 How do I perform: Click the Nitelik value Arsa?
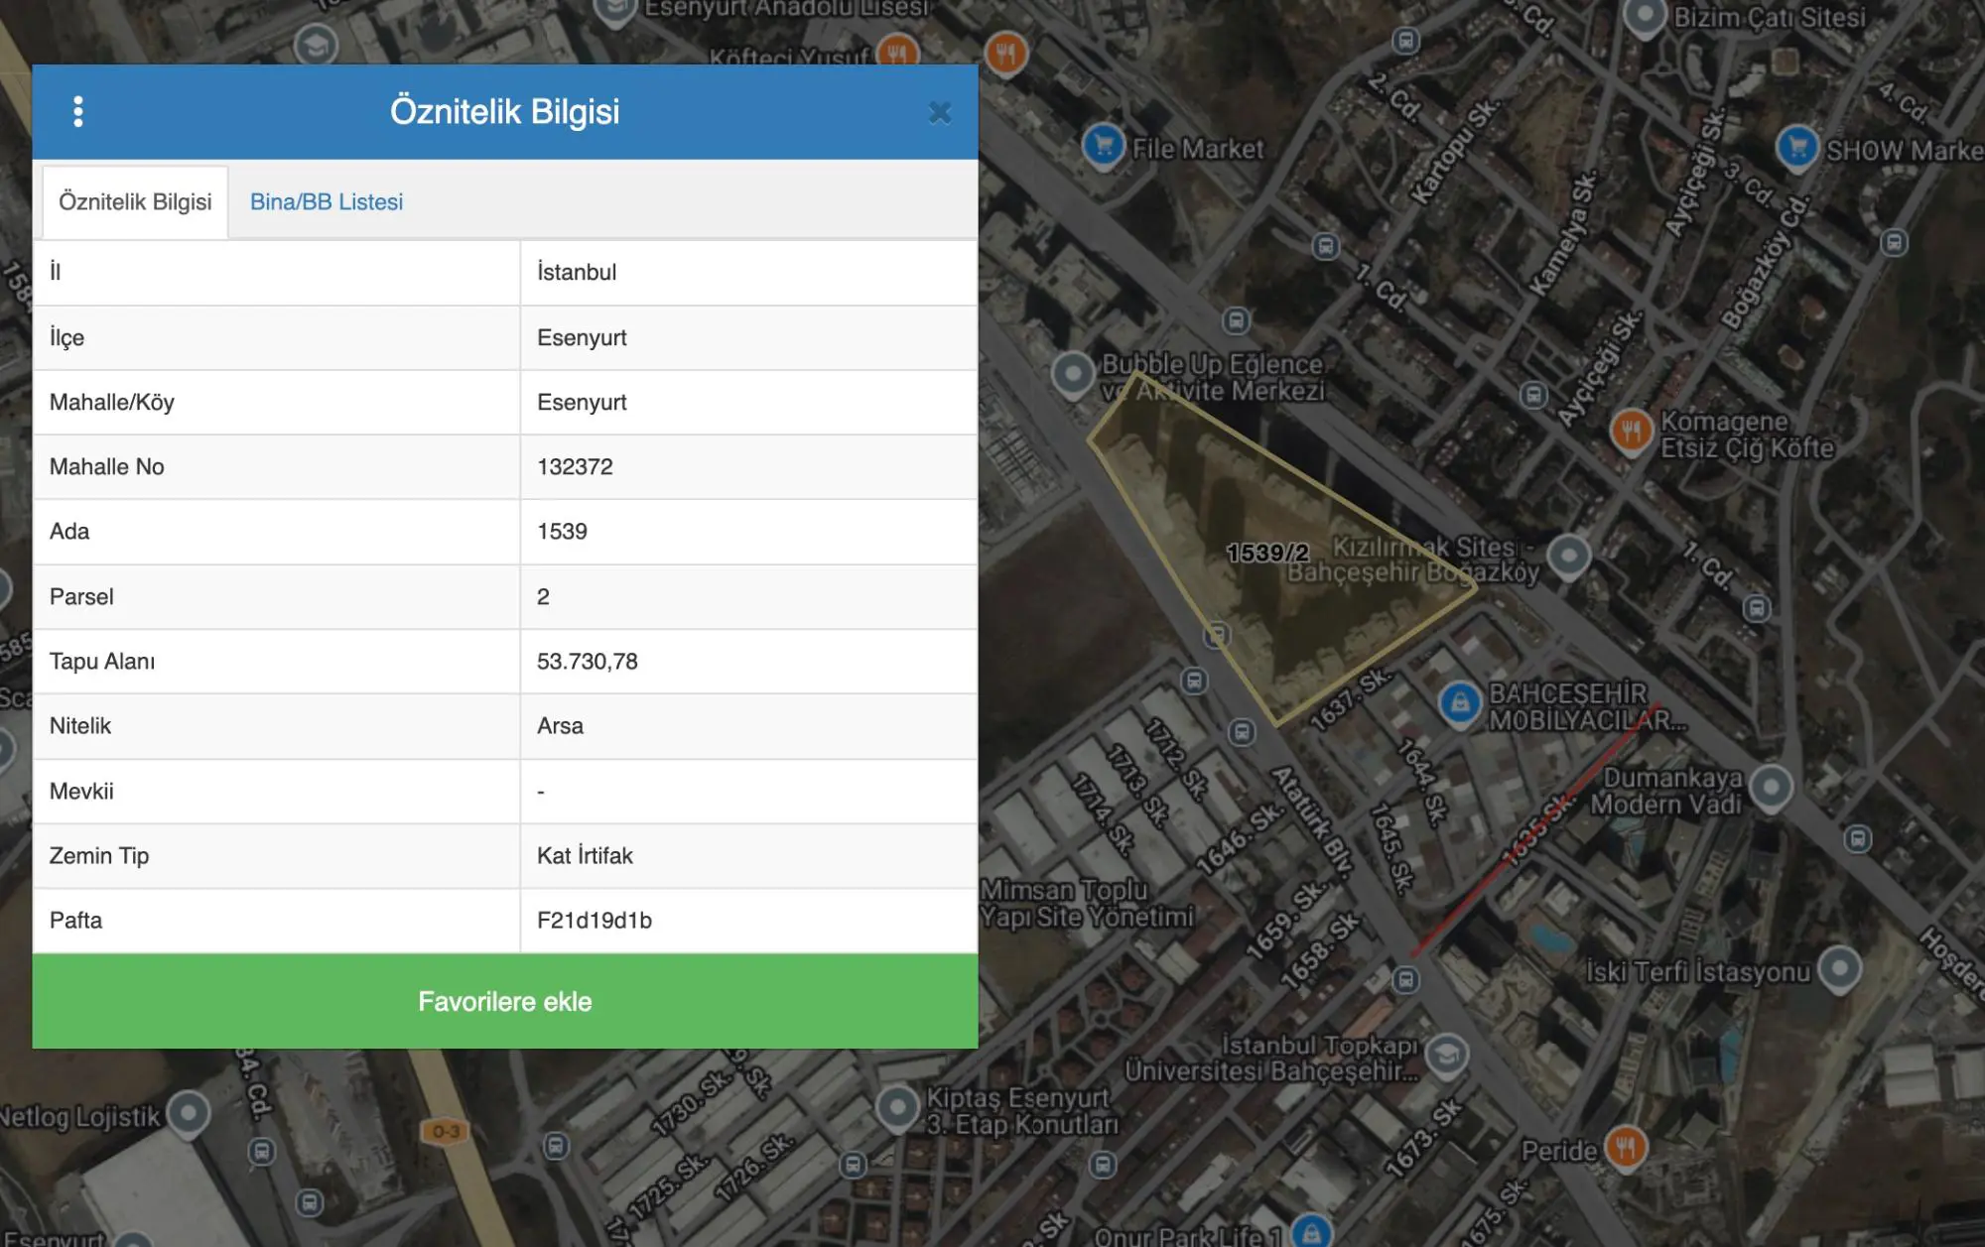coord(560,726)
